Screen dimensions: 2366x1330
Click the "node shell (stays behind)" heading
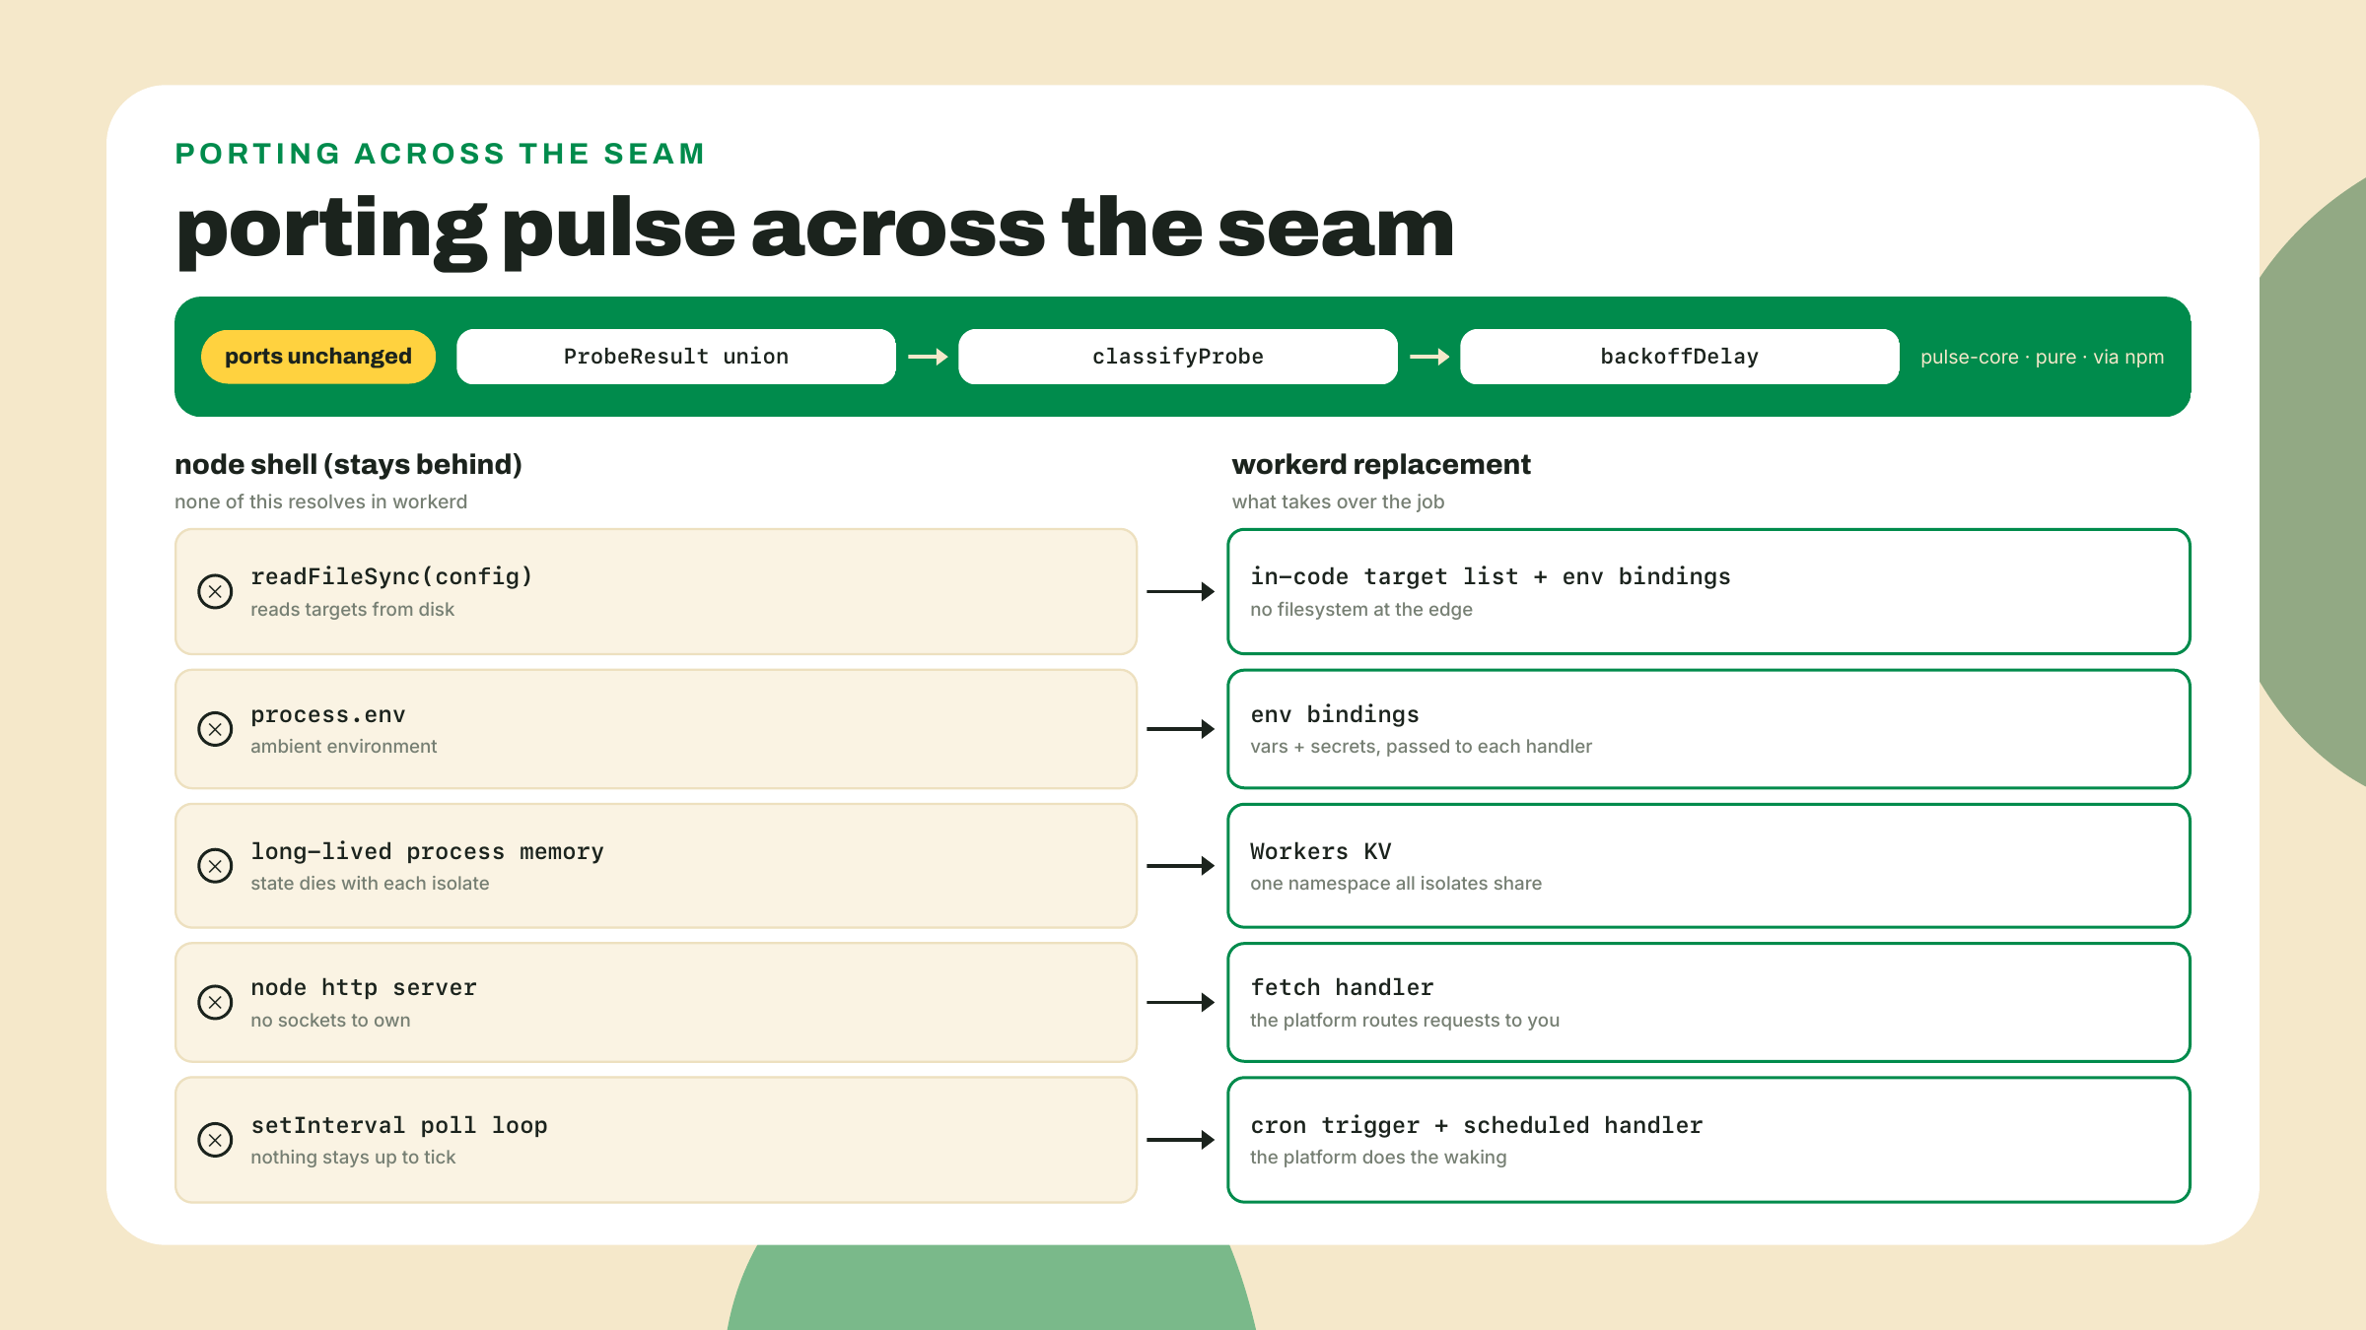348,464
